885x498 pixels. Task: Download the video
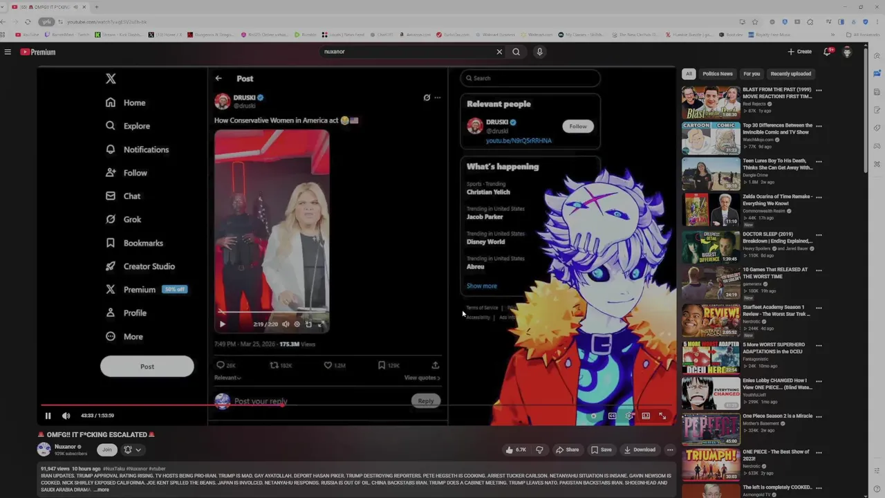(640, 450)
